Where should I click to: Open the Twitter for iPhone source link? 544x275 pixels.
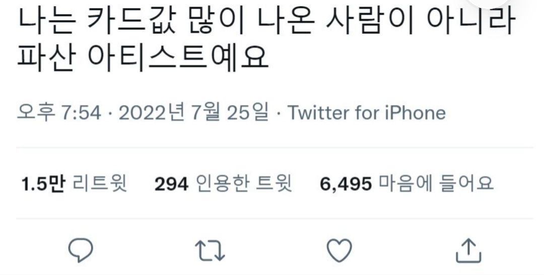366,113
